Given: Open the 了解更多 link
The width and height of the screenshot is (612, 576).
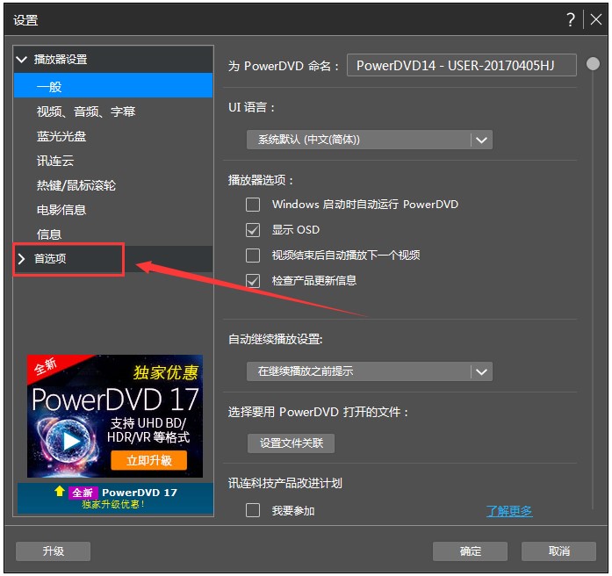Looking at the screenshot, I should point(509,510).
